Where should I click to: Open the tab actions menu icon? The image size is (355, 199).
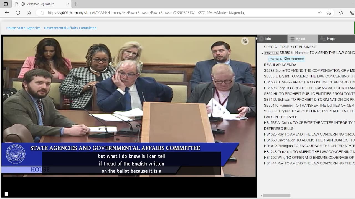tap(6, 4)
